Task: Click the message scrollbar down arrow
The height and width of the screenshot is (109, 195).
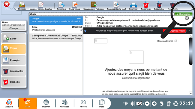Action: point(191,93)
